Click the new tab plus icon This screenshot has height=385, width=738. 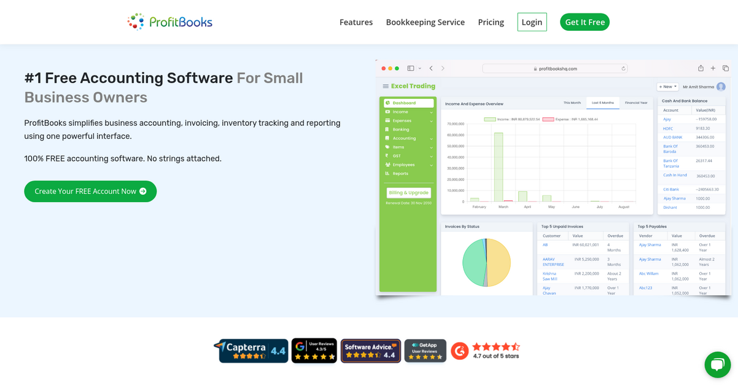pos(713,68)
